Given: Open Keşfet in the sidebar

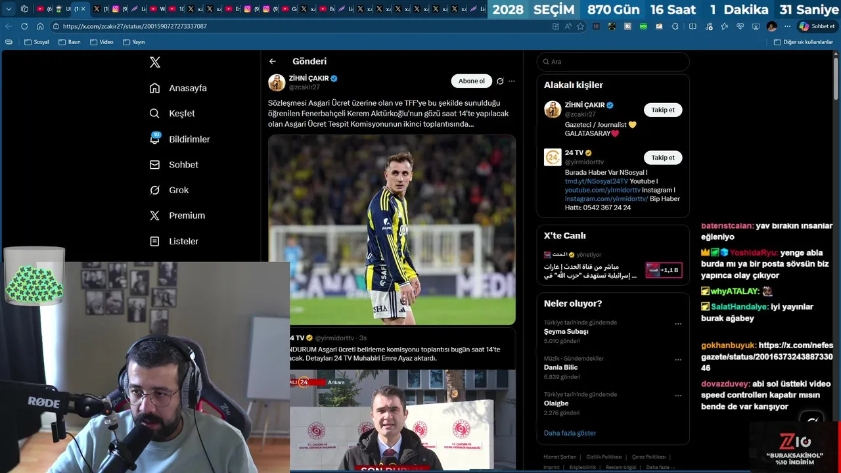Looking at the screenshot, I should (x=172, y=114).
